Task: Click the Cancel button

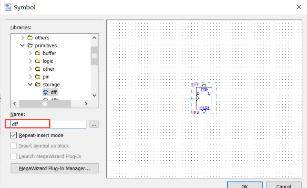Action: coord(284,185)
